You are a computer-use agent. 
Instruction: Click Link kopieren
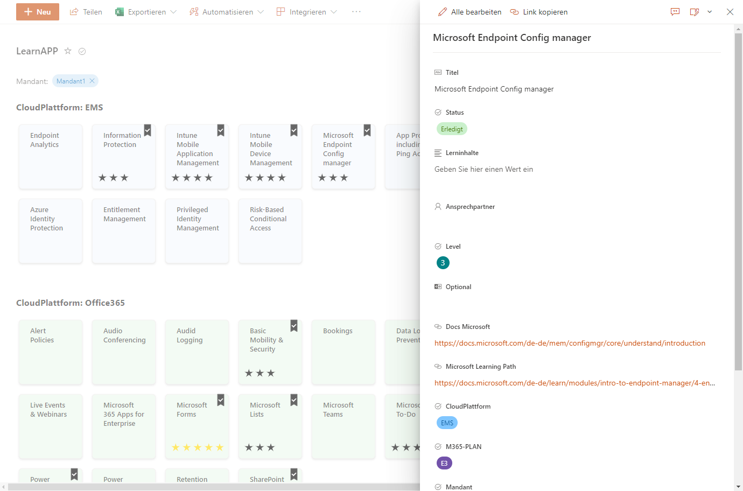click(538, 12)
